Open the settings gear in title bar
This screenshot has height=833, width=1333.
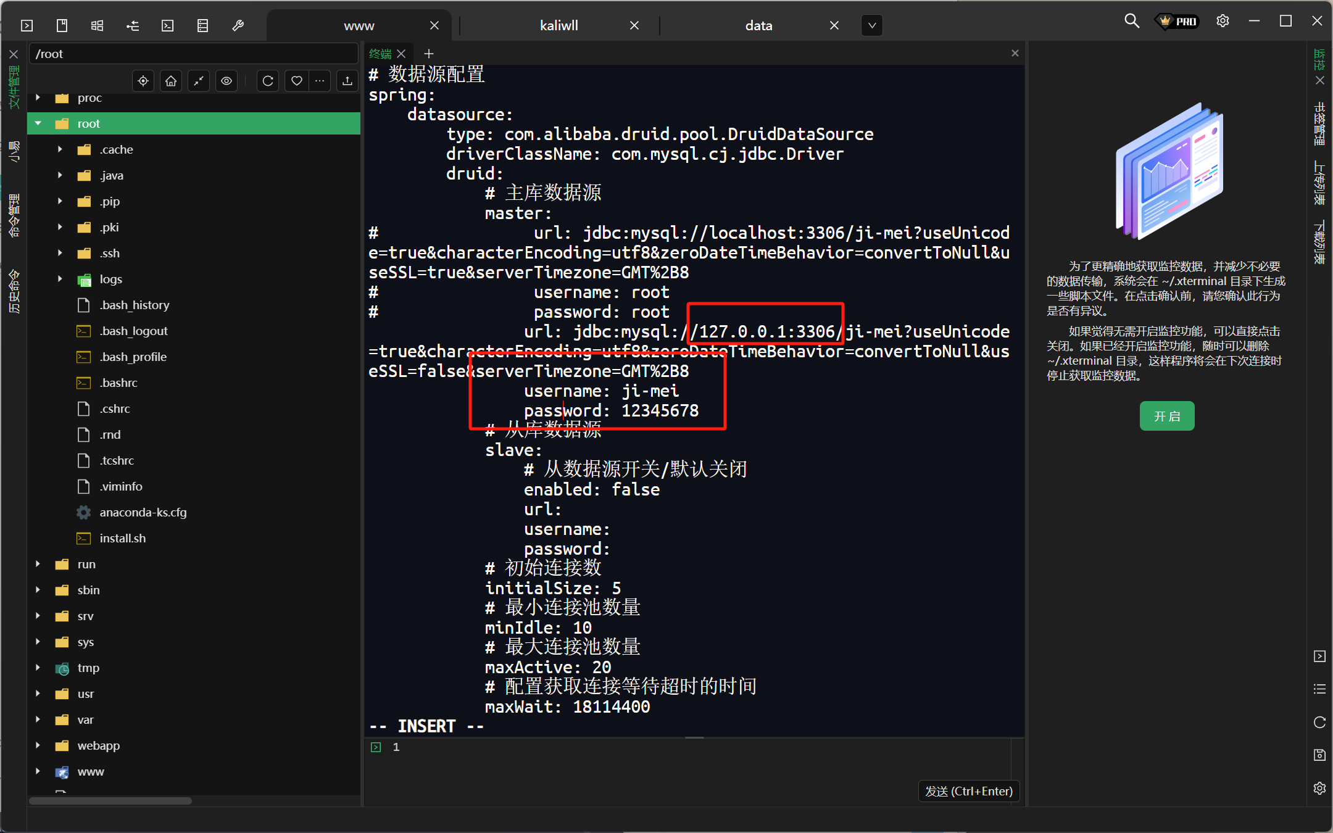tap(1223, 21)
